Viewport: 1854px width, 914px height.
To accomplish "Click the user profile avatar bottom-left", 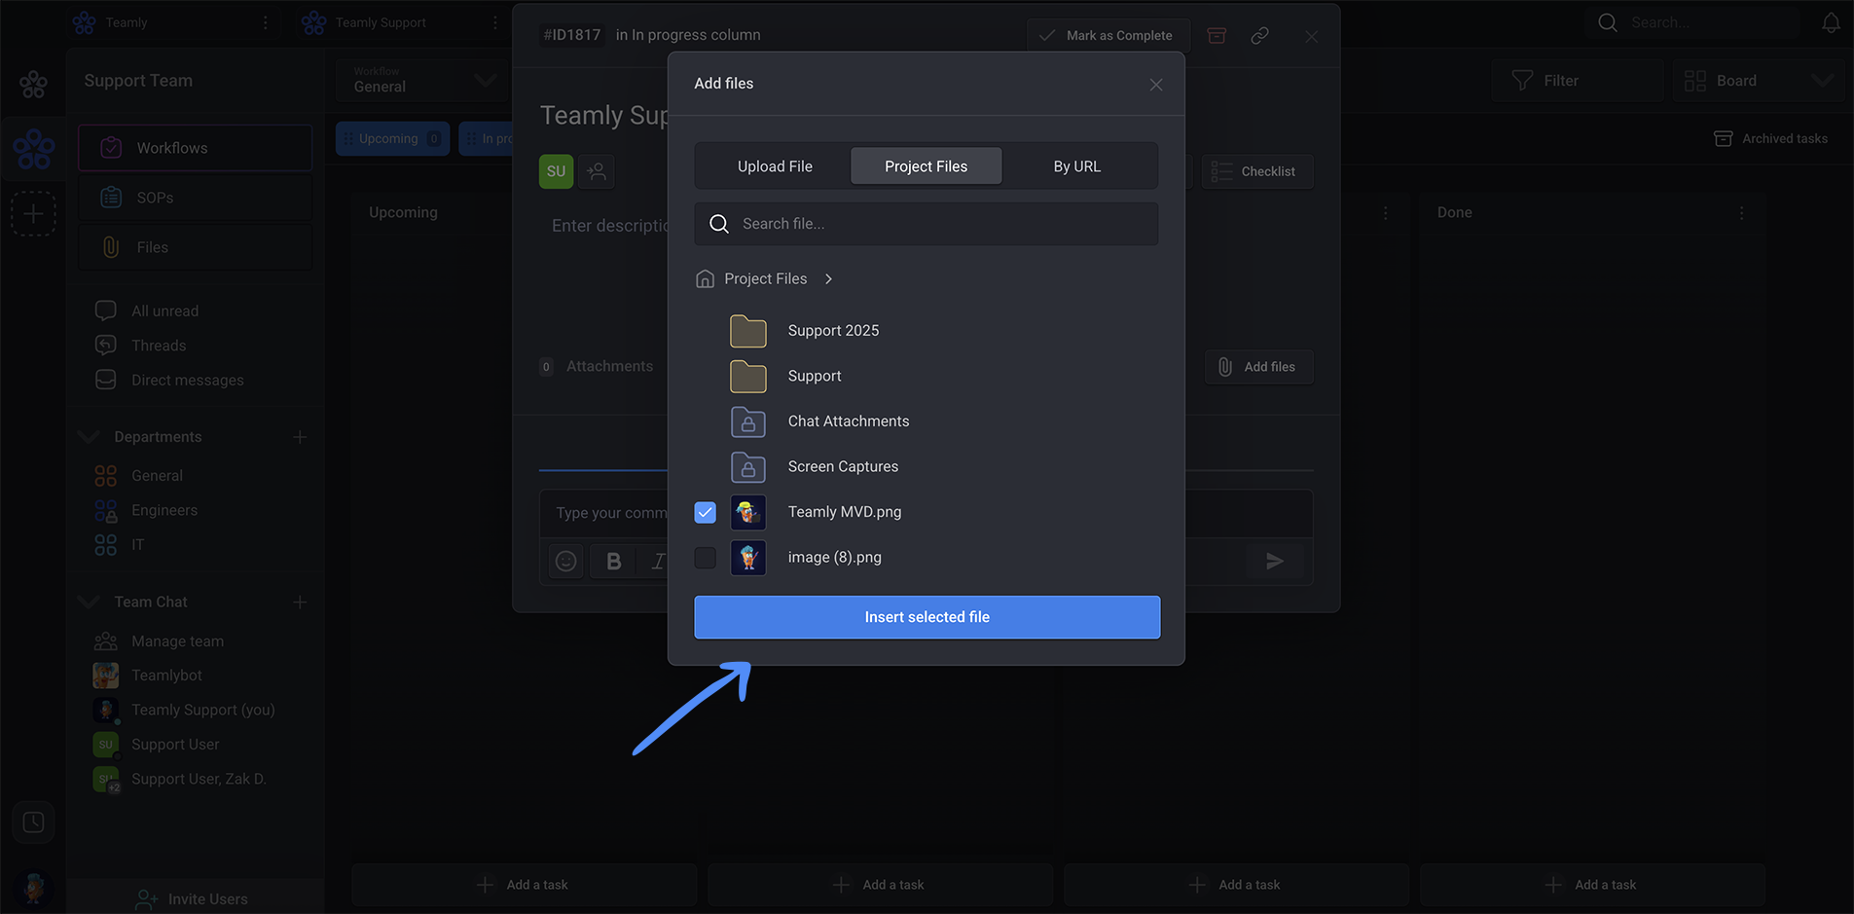I will point(34,887).
